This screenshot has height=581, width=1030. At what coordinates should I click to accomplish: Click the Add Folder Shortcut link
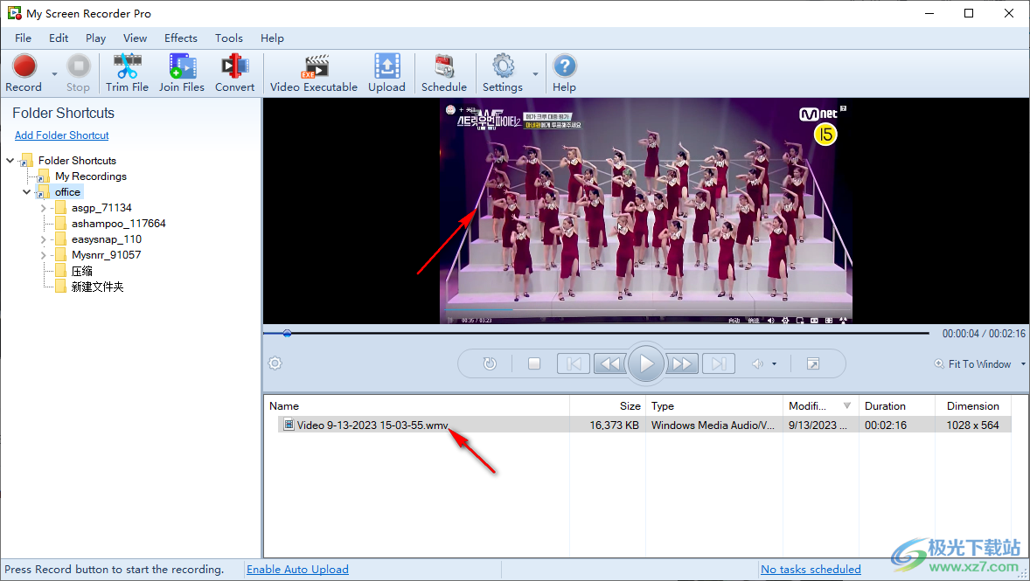tap(61, 135)
